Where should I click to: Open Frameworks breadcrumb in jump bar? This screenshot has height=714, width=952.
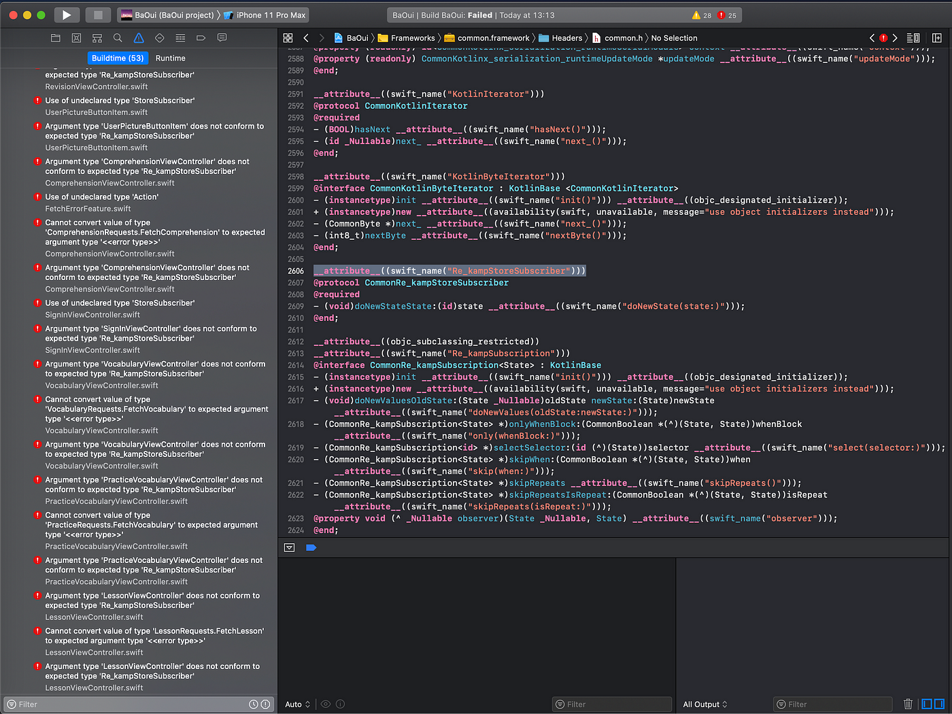407,38
